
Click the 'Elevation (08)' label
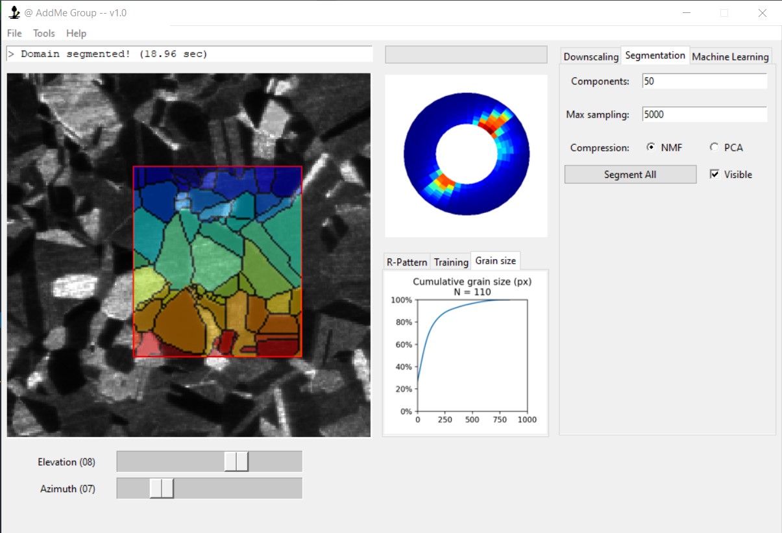(x=66, y=462)
